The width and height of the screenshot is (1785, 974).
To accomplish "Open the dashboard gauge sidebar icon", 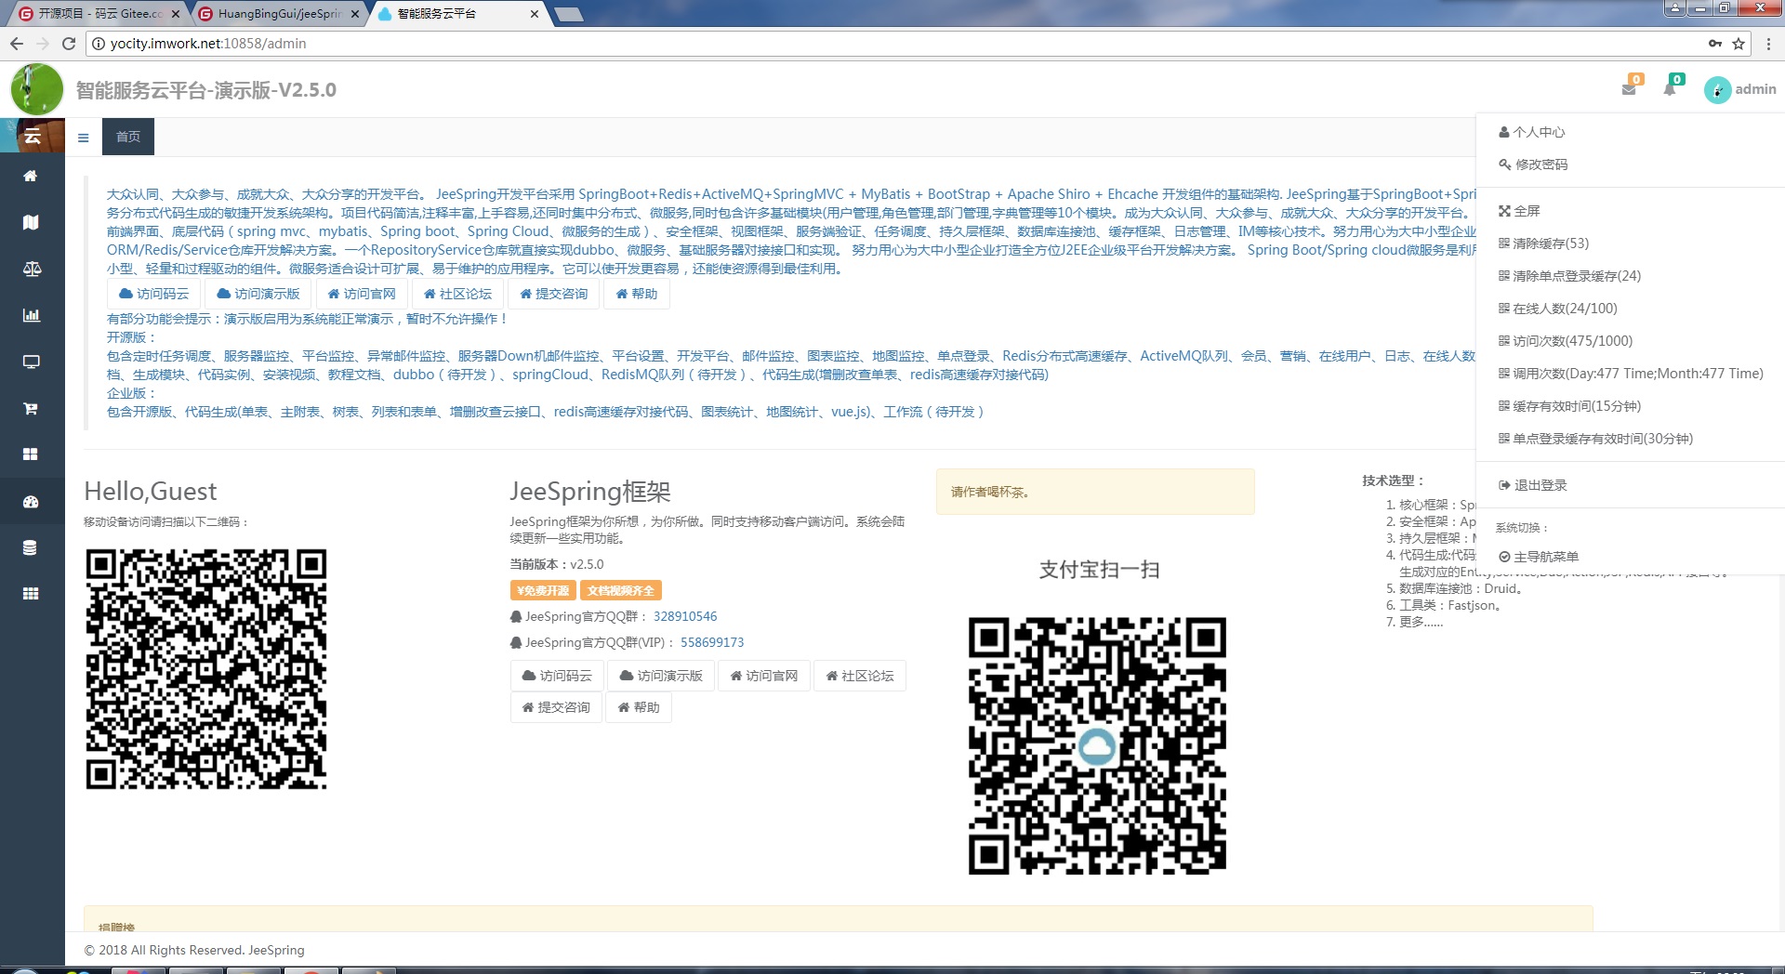I will (31, 502).
